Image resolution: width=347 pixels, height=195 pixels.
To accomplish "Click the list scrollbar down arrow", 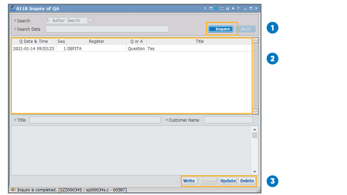I will click(x=255, y=111).
